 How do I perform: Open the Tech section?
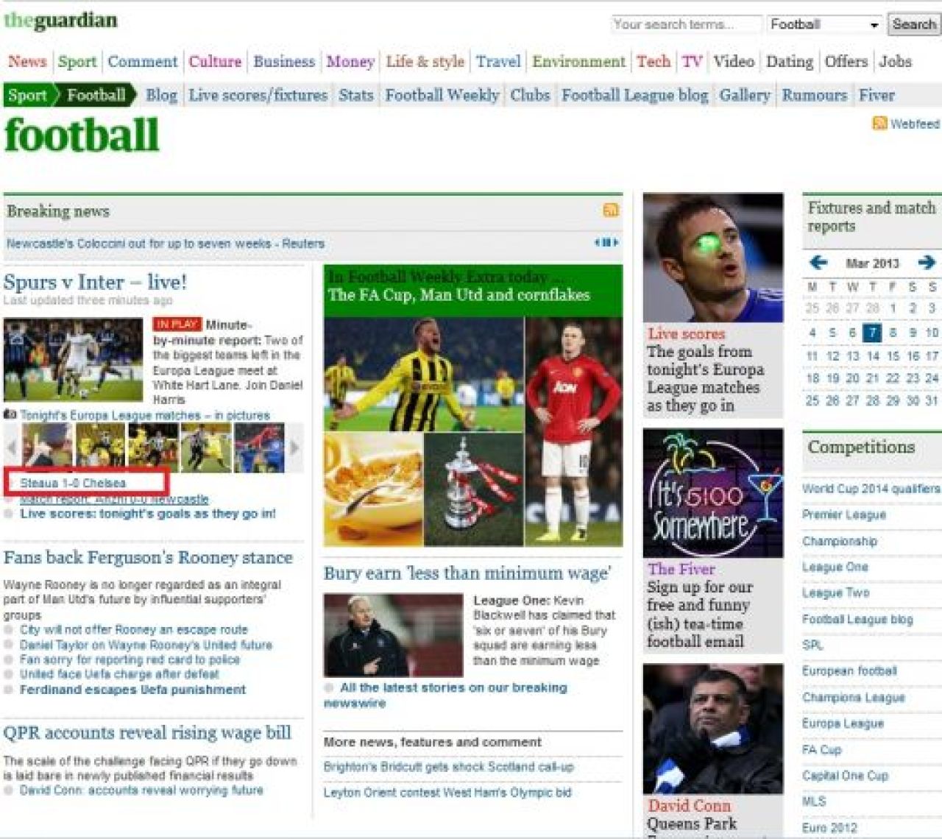654,62
